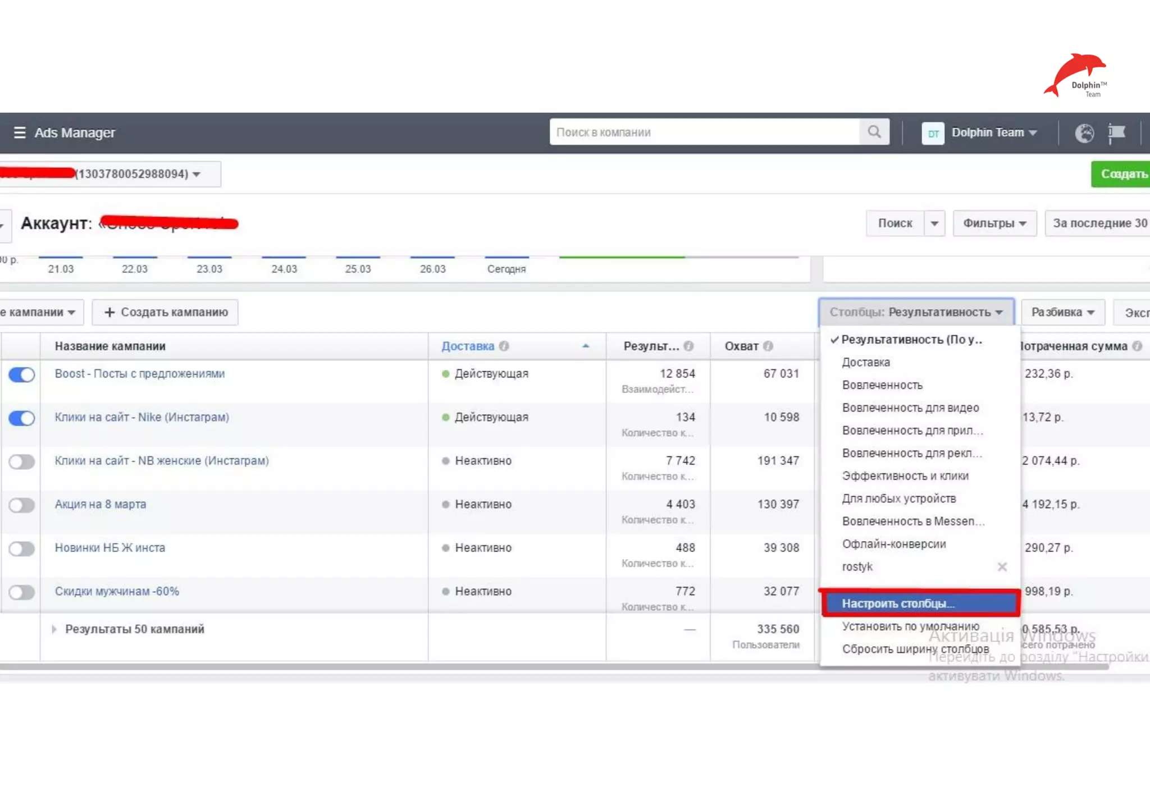Choose Эффективность и клики column preset
Viewport: 1150px width, 796px height.
905,476
